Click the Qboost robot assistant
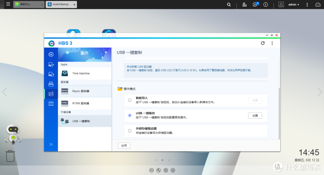 coord(13,134)
